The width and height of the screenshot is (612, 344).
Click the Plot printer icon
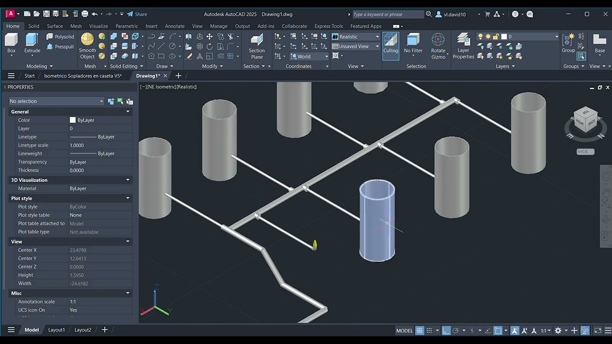tap(85, 14)
